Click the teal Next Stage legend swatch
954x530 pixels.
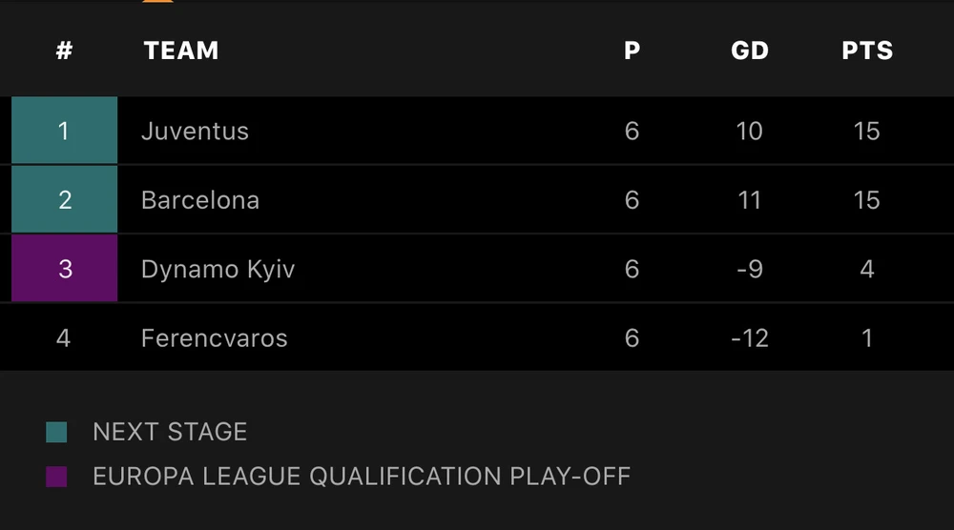(56, 433)
